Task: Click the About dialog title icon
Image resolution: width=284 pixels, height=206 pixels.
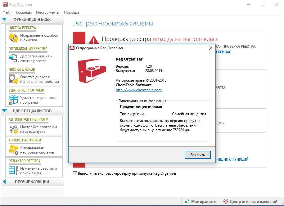Action: [x=72, y=48]
